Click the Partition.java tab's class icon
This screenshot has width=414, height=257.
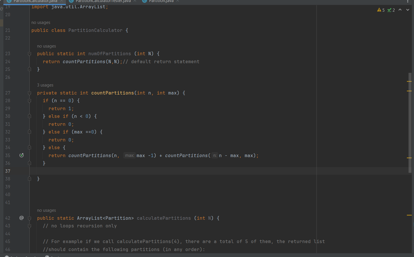pos(144,1)
